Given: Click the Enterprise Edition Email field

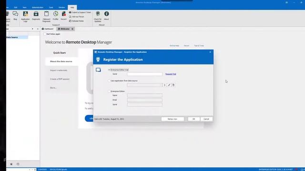Looking at the screenshot, I should (x=144, y=100).
